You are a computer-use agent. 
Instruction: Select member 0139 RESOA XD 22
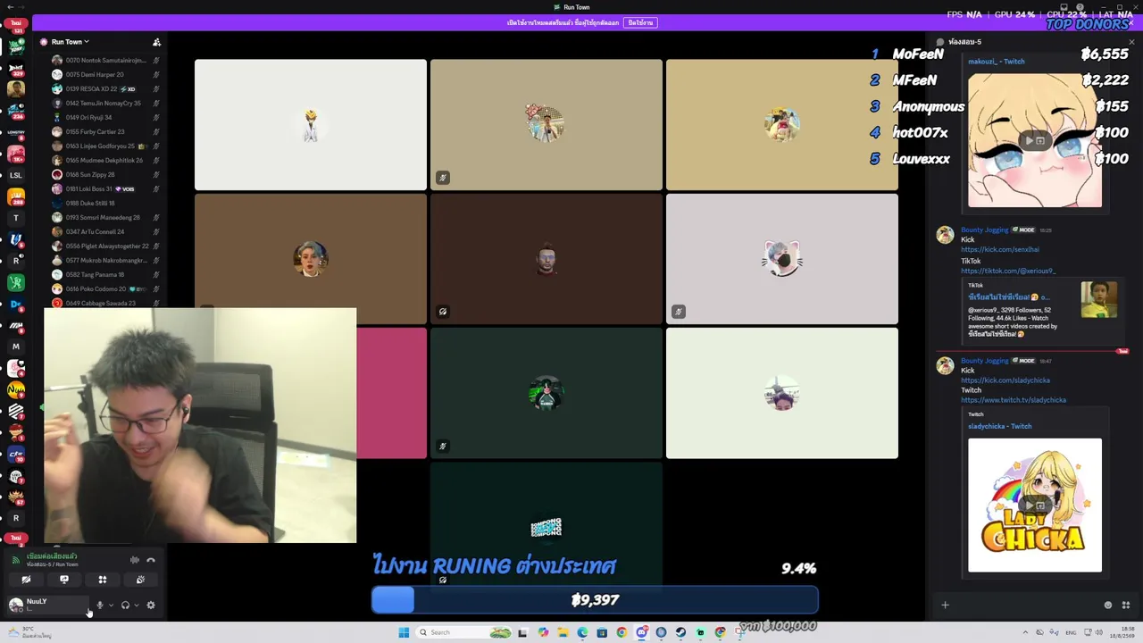coord(105,88)
